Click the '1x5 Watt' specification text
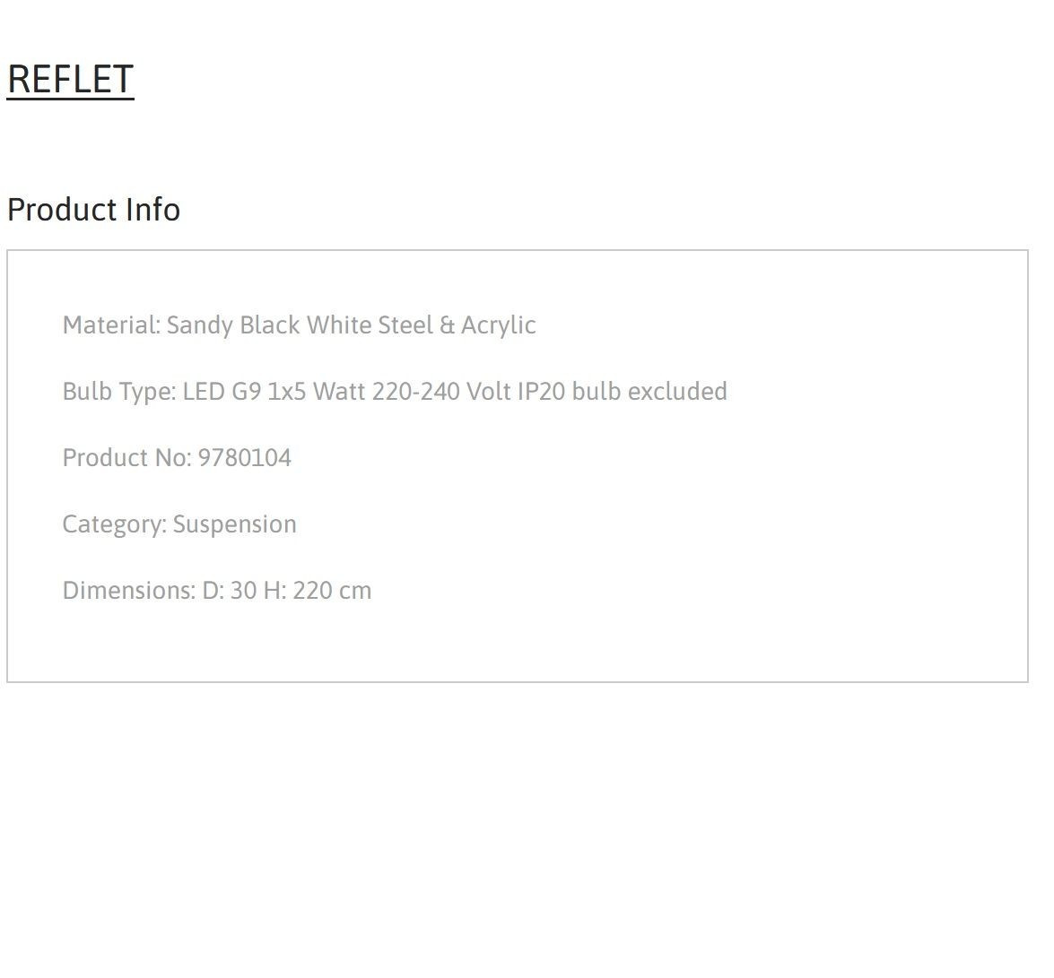Image resolution: width=1054 pixels, height=978 pixels. click(316, 392)
